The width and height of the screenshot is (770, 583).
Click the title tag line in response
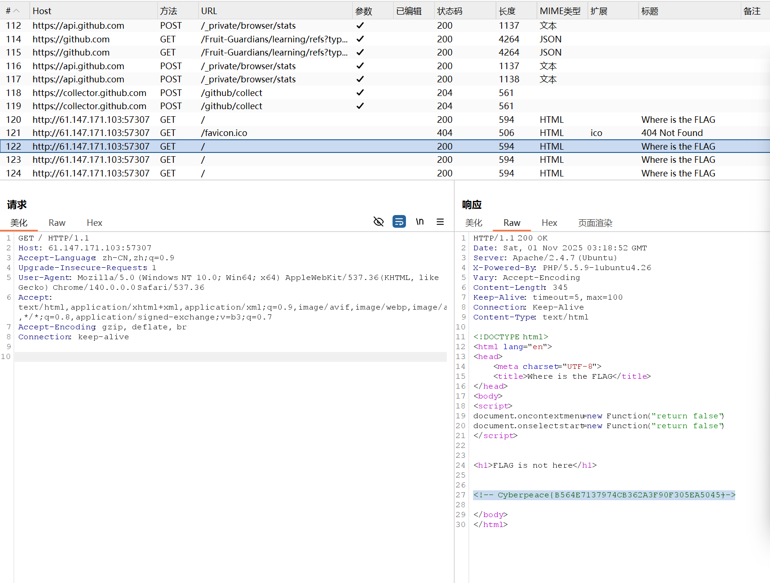[572, 376]
